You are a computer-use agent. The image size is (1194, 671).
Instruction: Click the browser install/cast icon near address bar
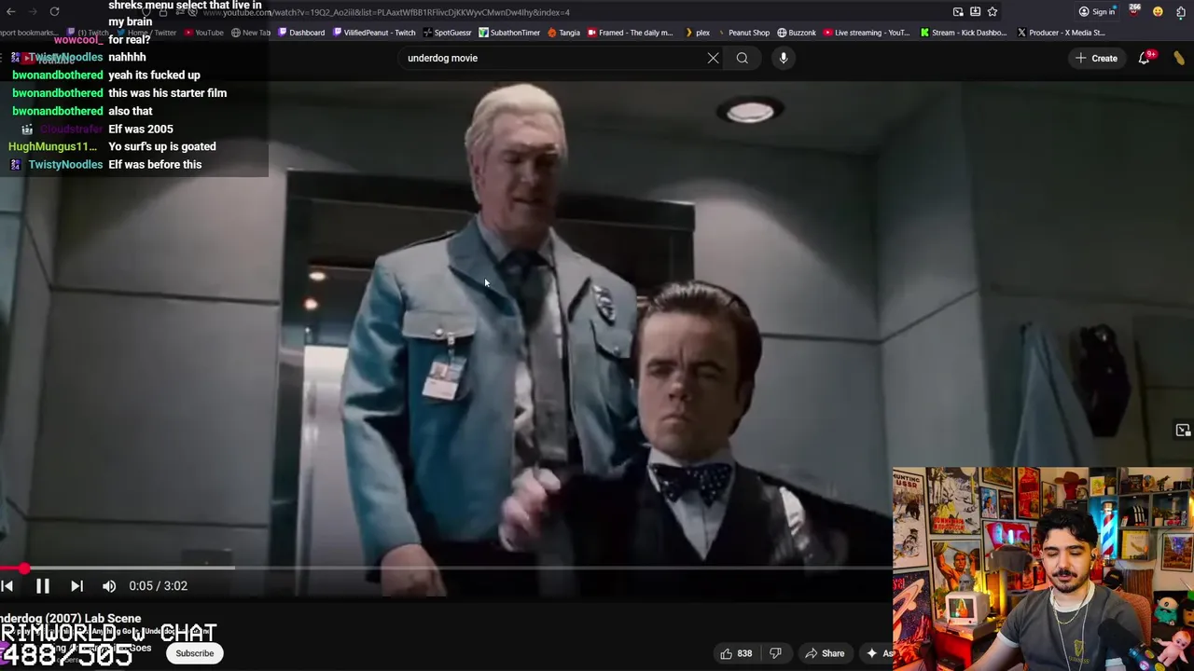(958, 12)
